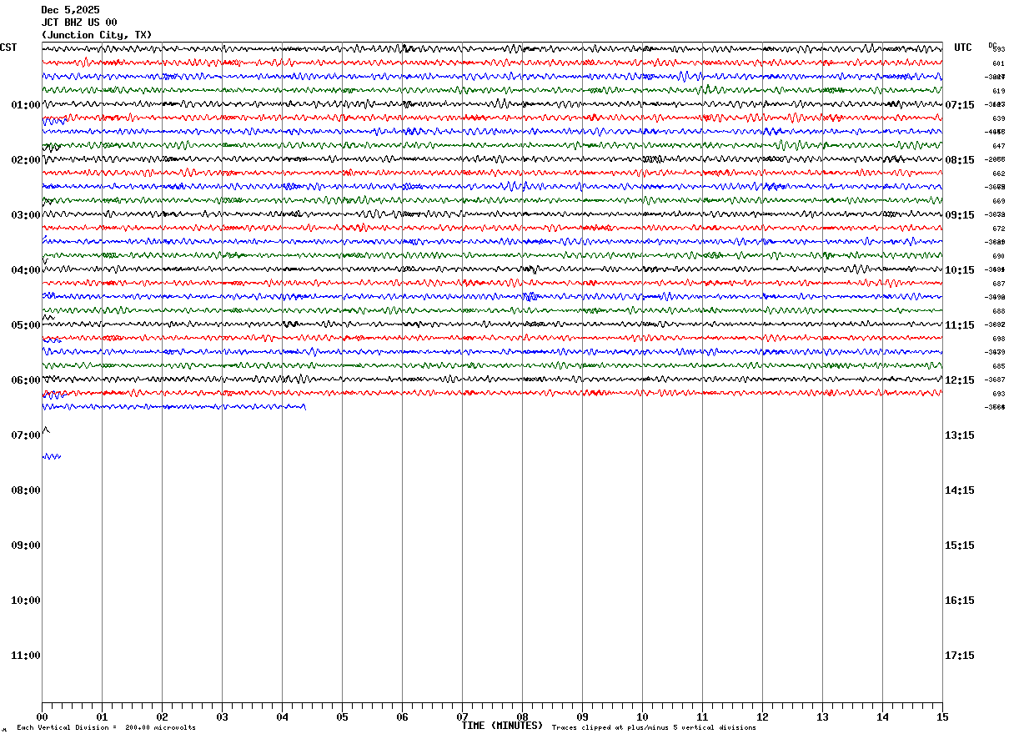The image size is (1009, 739).
Task: Click the 17:15 UTC time label
Action: [x=960, y=656]
